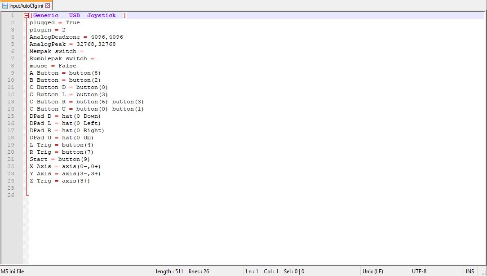
Task: Click the MS ini file language label
Action: [x=13, y=271]
